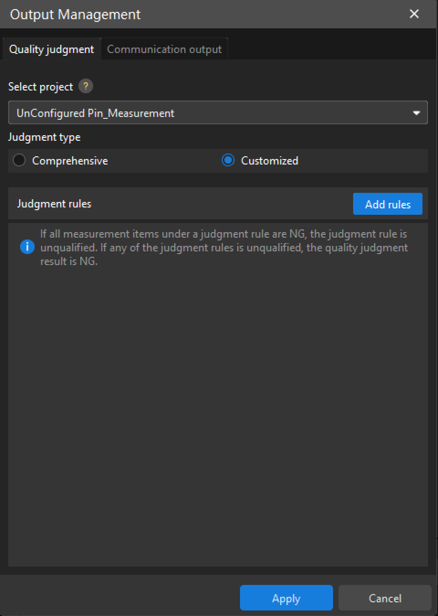Click the NG judgment rule info message

point(224,247)
